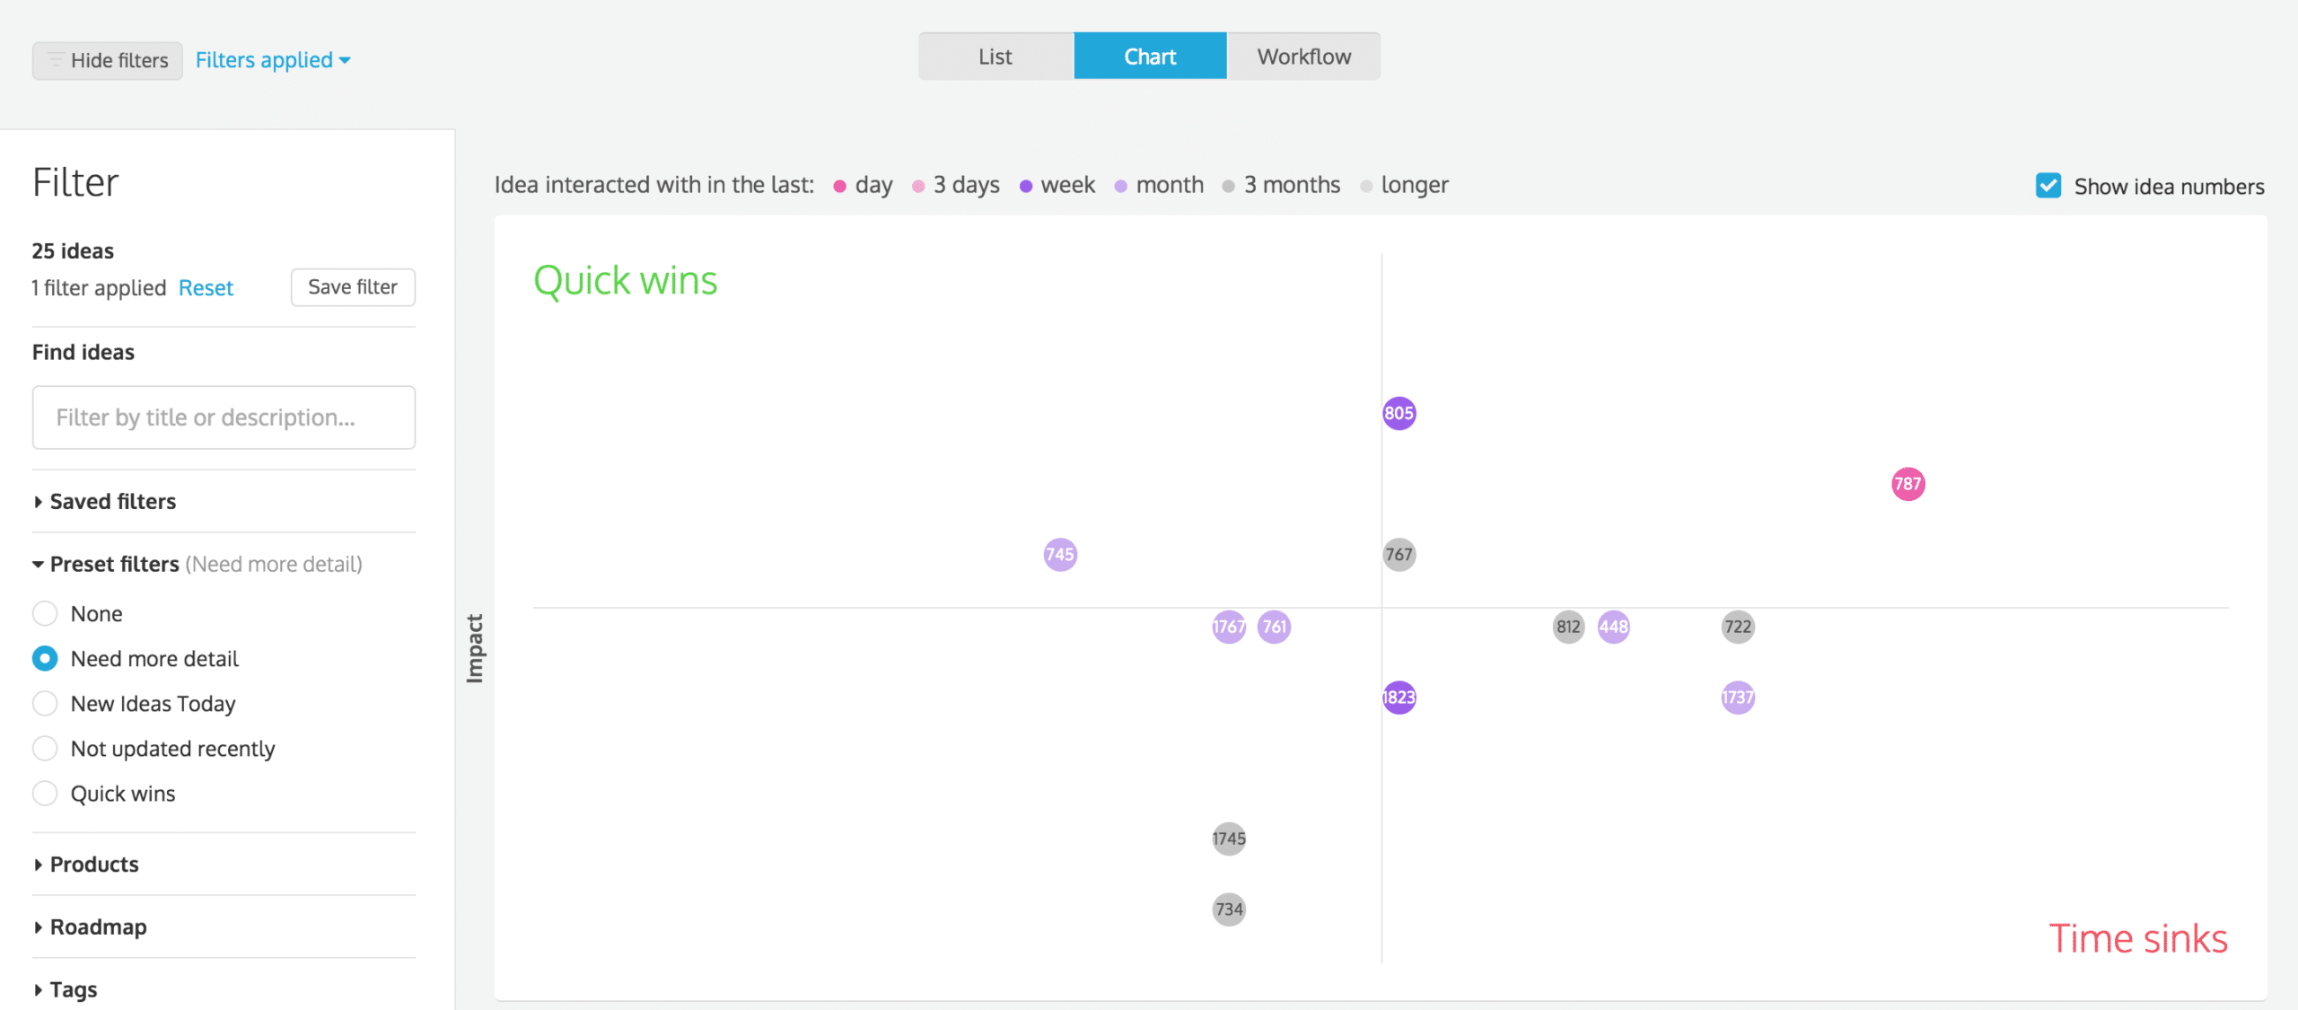Expand the Saved filters section
Screen dimensions: 2298x1010
point(104,502)
